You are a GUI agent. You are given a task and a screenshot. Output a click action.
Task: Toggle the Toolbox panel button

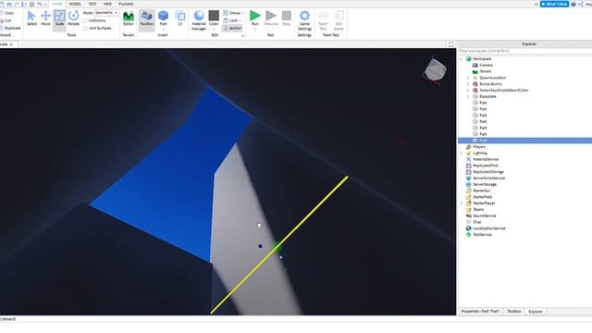point(147,18)
